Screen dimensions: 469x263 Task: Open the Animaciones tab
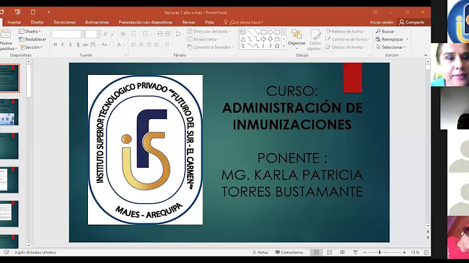tap(97, 22)
